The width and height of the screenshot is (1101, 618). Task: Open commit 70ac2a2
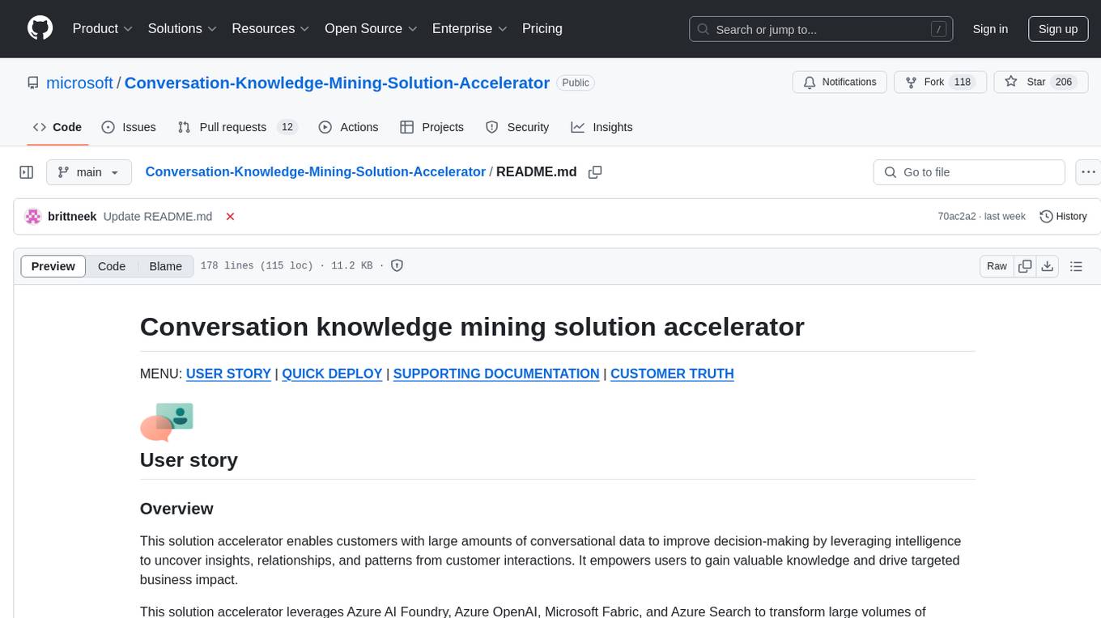pyautogui.click(x=958, y=217)
